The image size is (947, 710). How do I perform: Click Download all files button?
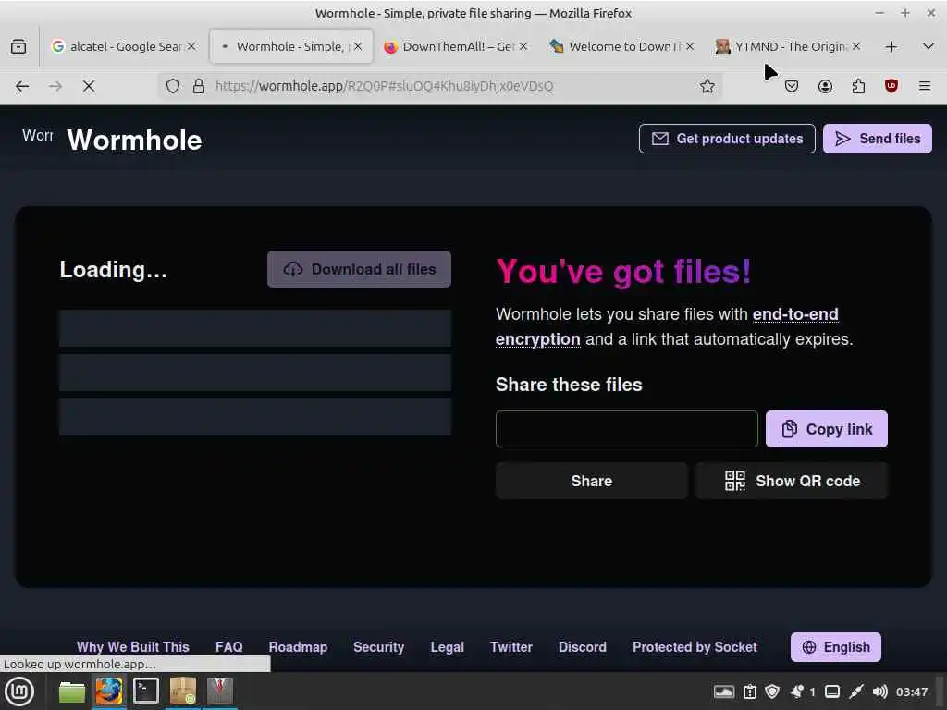[360, 269]
